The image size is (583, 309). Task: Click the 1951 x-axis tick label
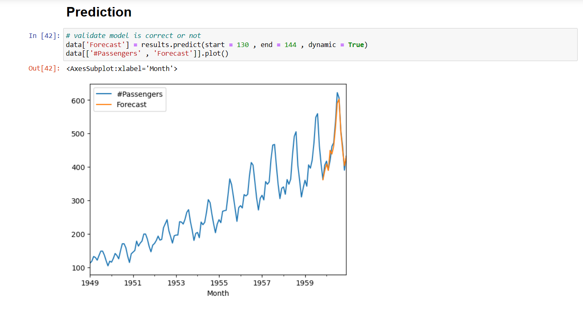click(x=133, y=283)
